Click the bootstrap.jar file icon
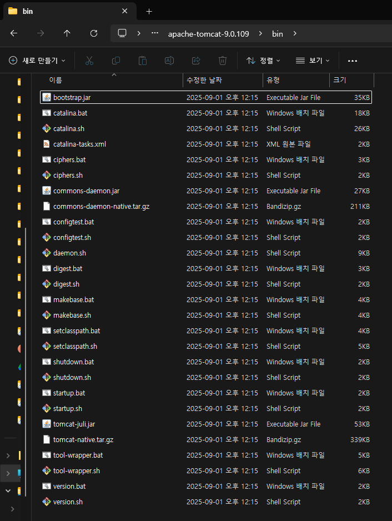This screenshot has width=392, height=521. point(47,97)
